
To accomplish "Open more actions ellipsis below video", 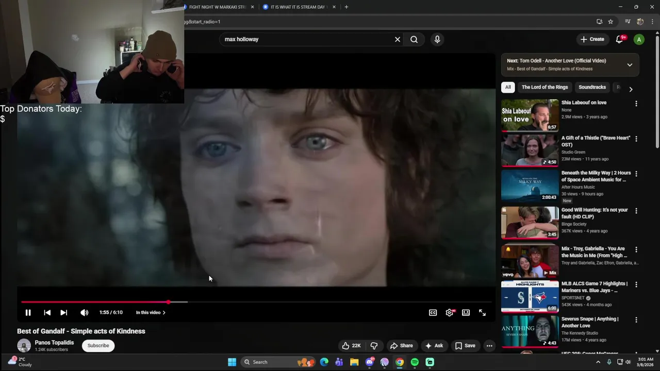I will pos(489,346).
